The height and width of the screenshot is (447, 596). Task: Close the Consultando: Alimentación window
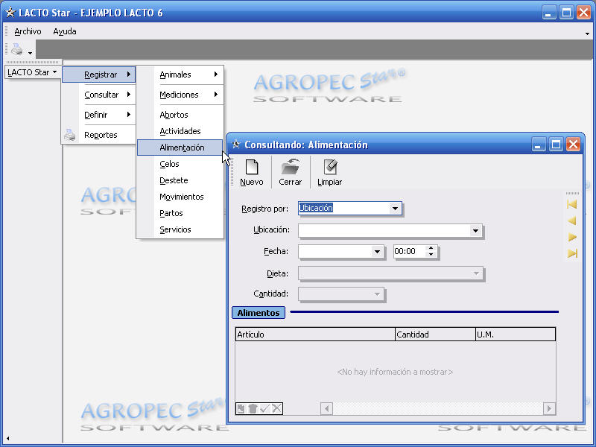click(x=573, y=145)
